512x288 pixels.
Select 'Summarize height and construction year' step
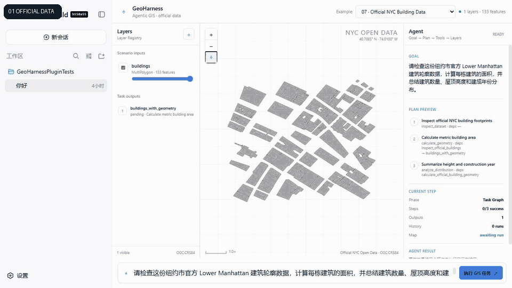click(458, 164)
